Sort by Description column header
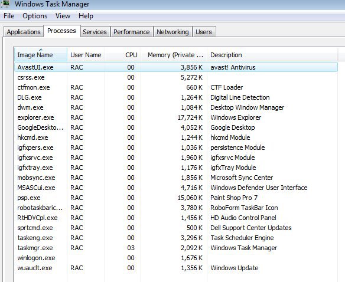The width and height of the screenshot is (345, 282). [x=272, y=54]
